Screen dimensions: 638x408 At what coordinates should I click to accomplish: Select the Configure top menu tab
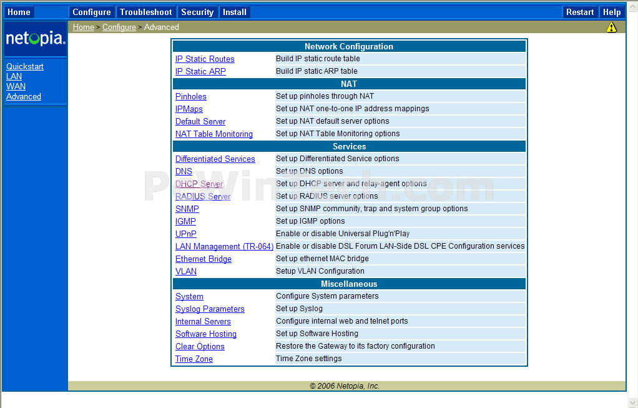92,12
